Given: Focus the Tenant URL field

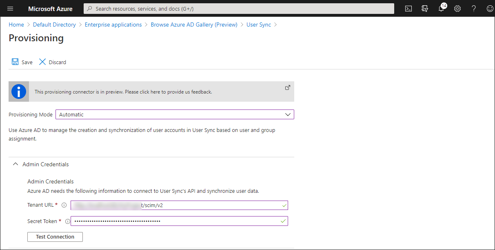Looking at the screenshot, I should click(x=179, y=205).
